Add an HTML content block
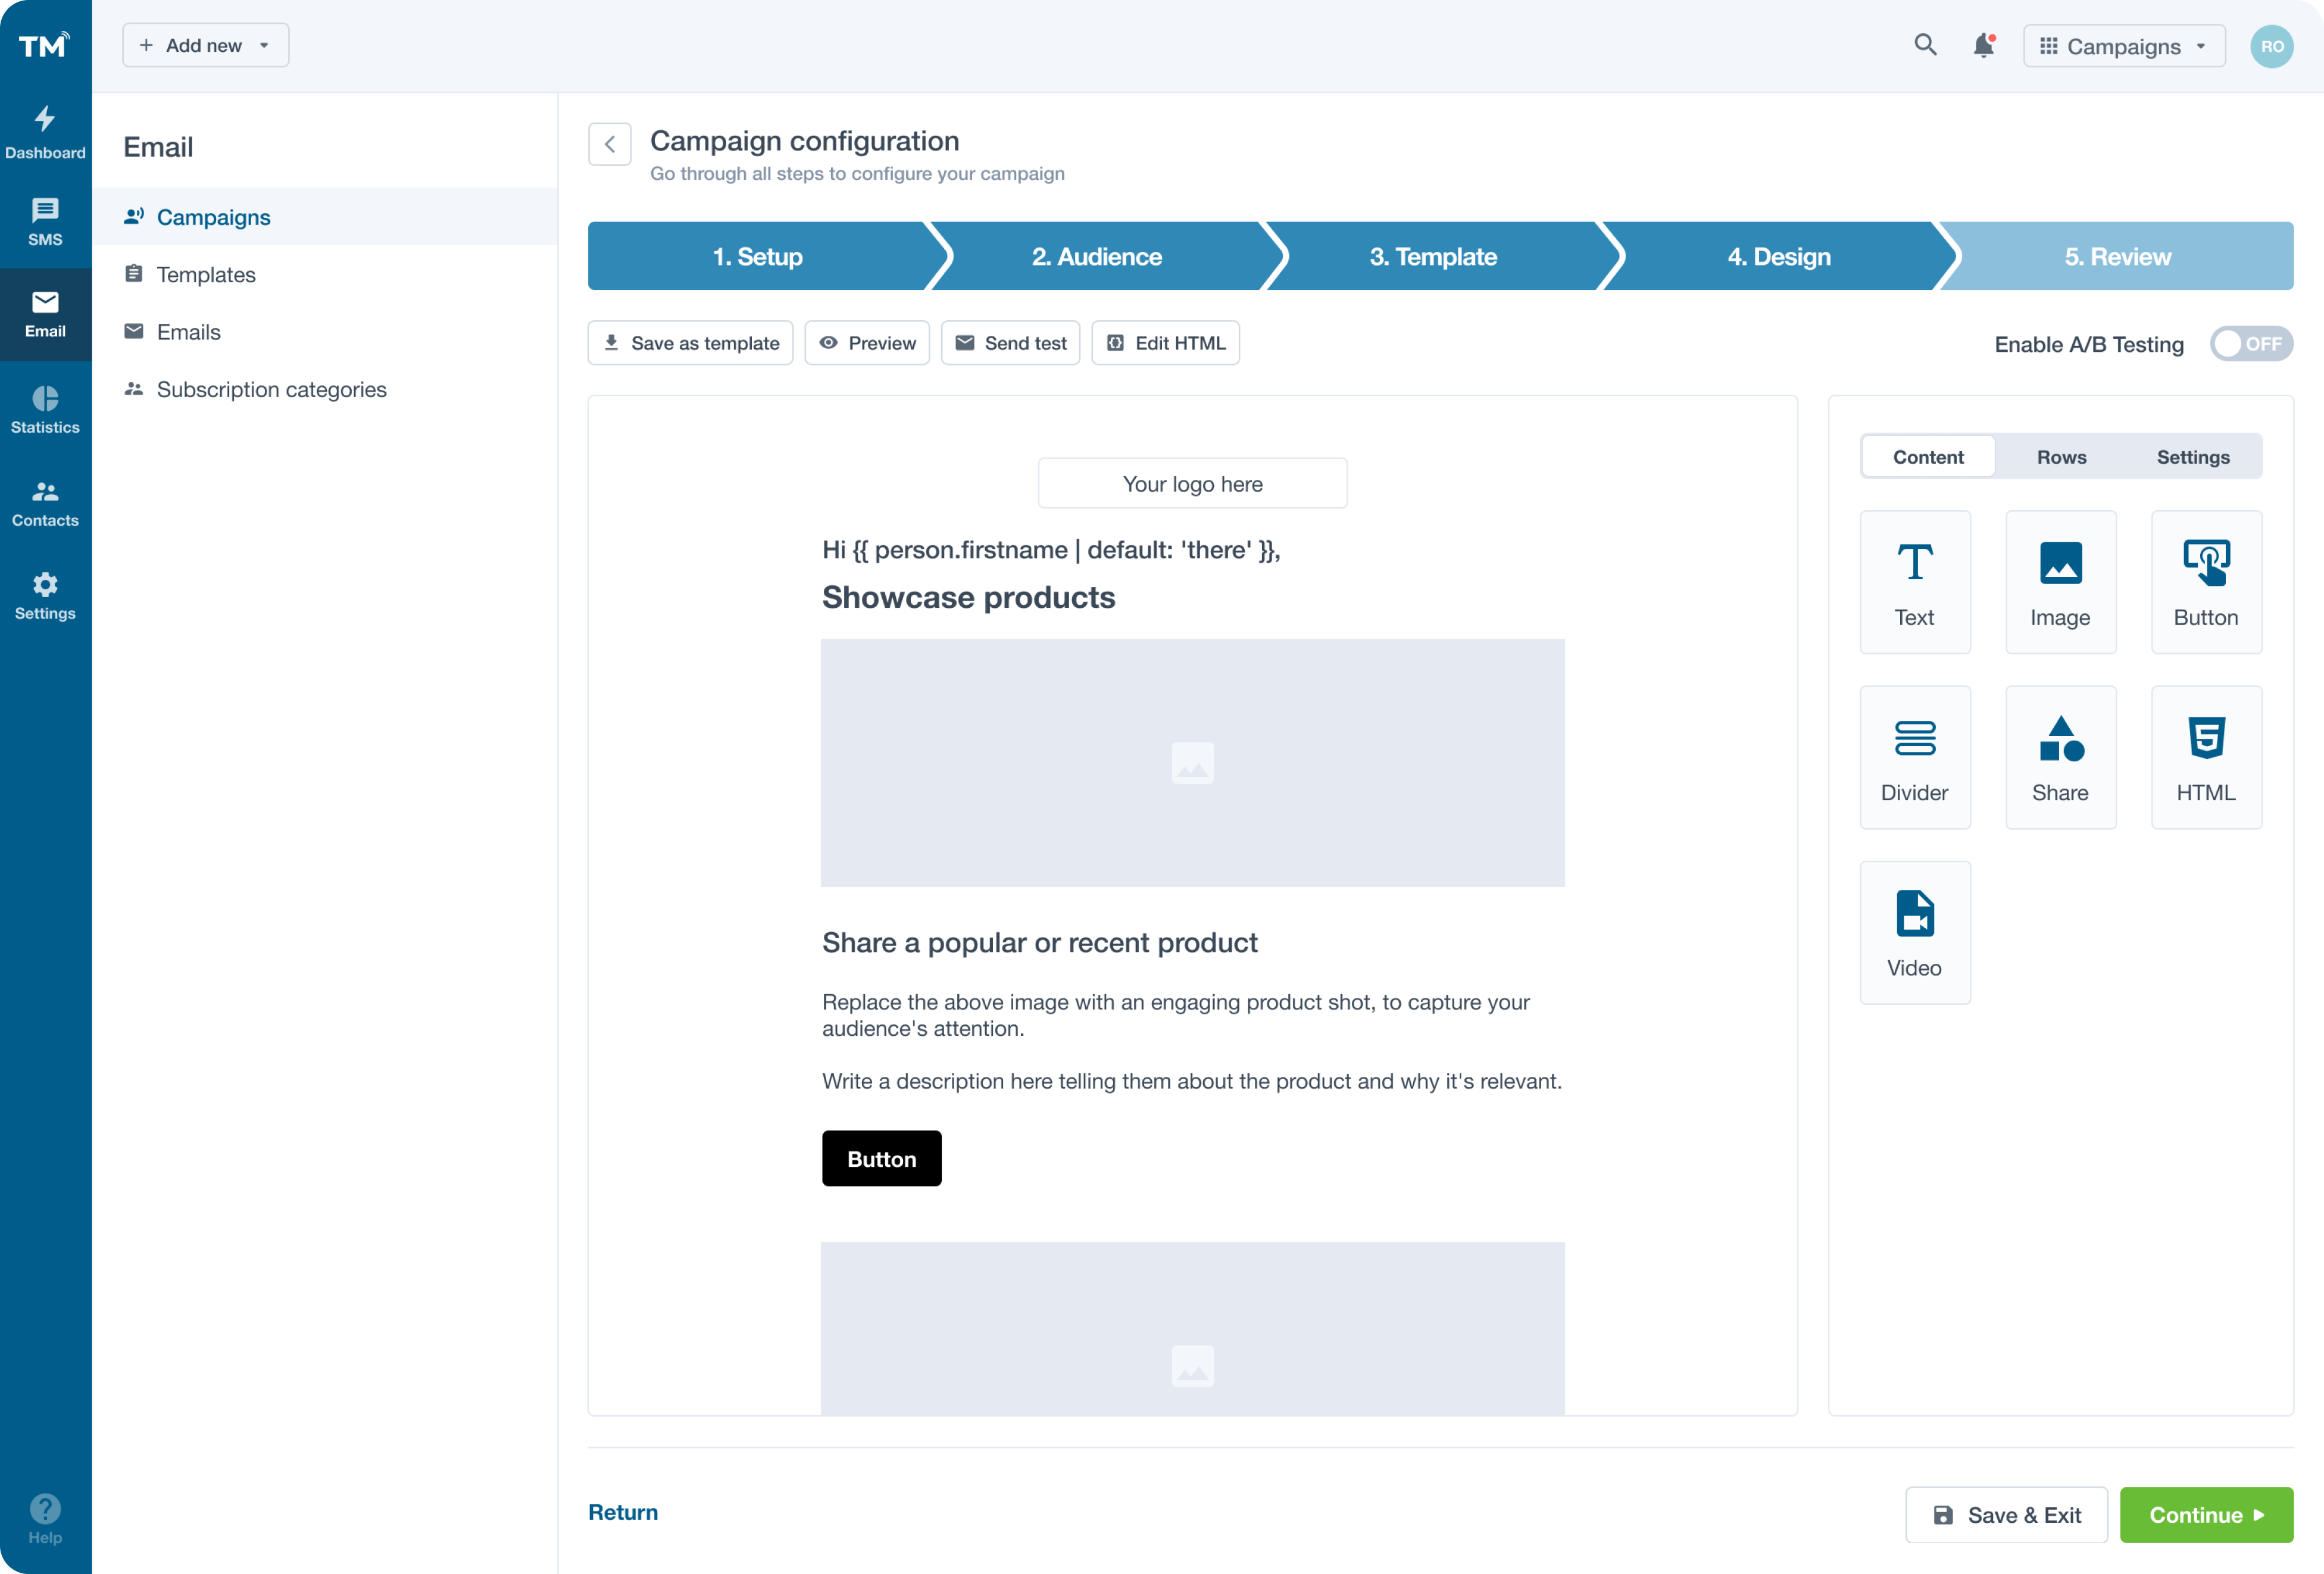This screenshot has width=2324, height=1574. (x=2206, y=757)
